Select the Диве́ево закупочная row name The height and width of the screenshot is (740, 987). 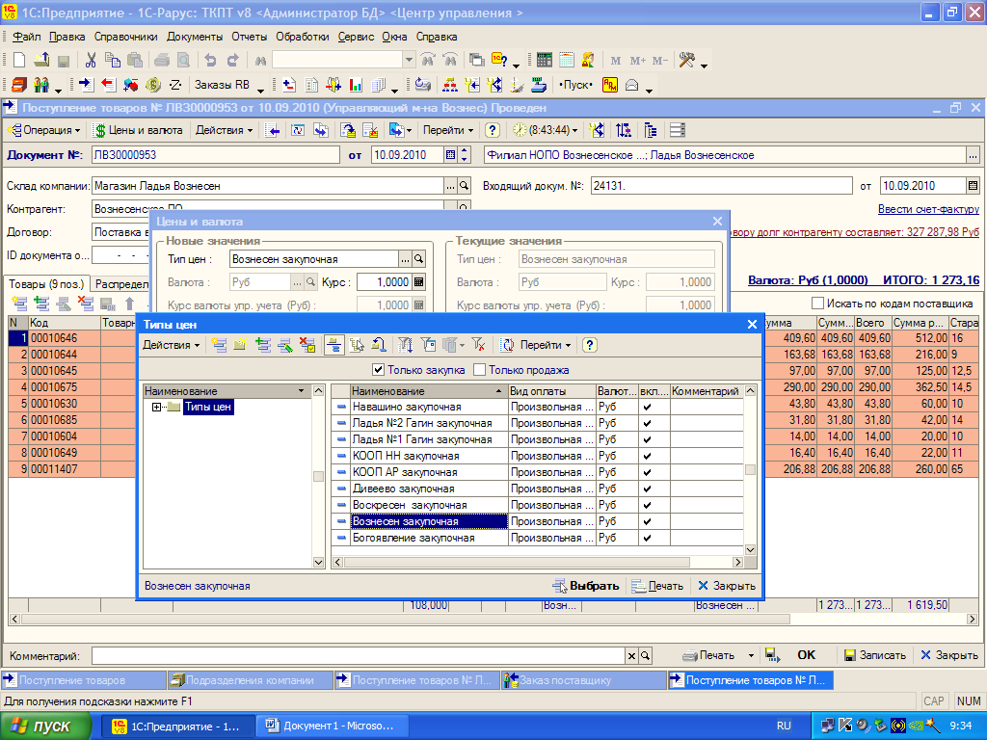tap(404, 489)
